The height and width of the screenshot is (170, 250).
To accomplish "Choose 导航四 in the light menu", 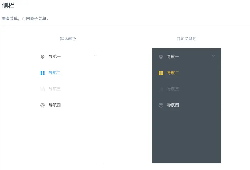I will point(55,105).
